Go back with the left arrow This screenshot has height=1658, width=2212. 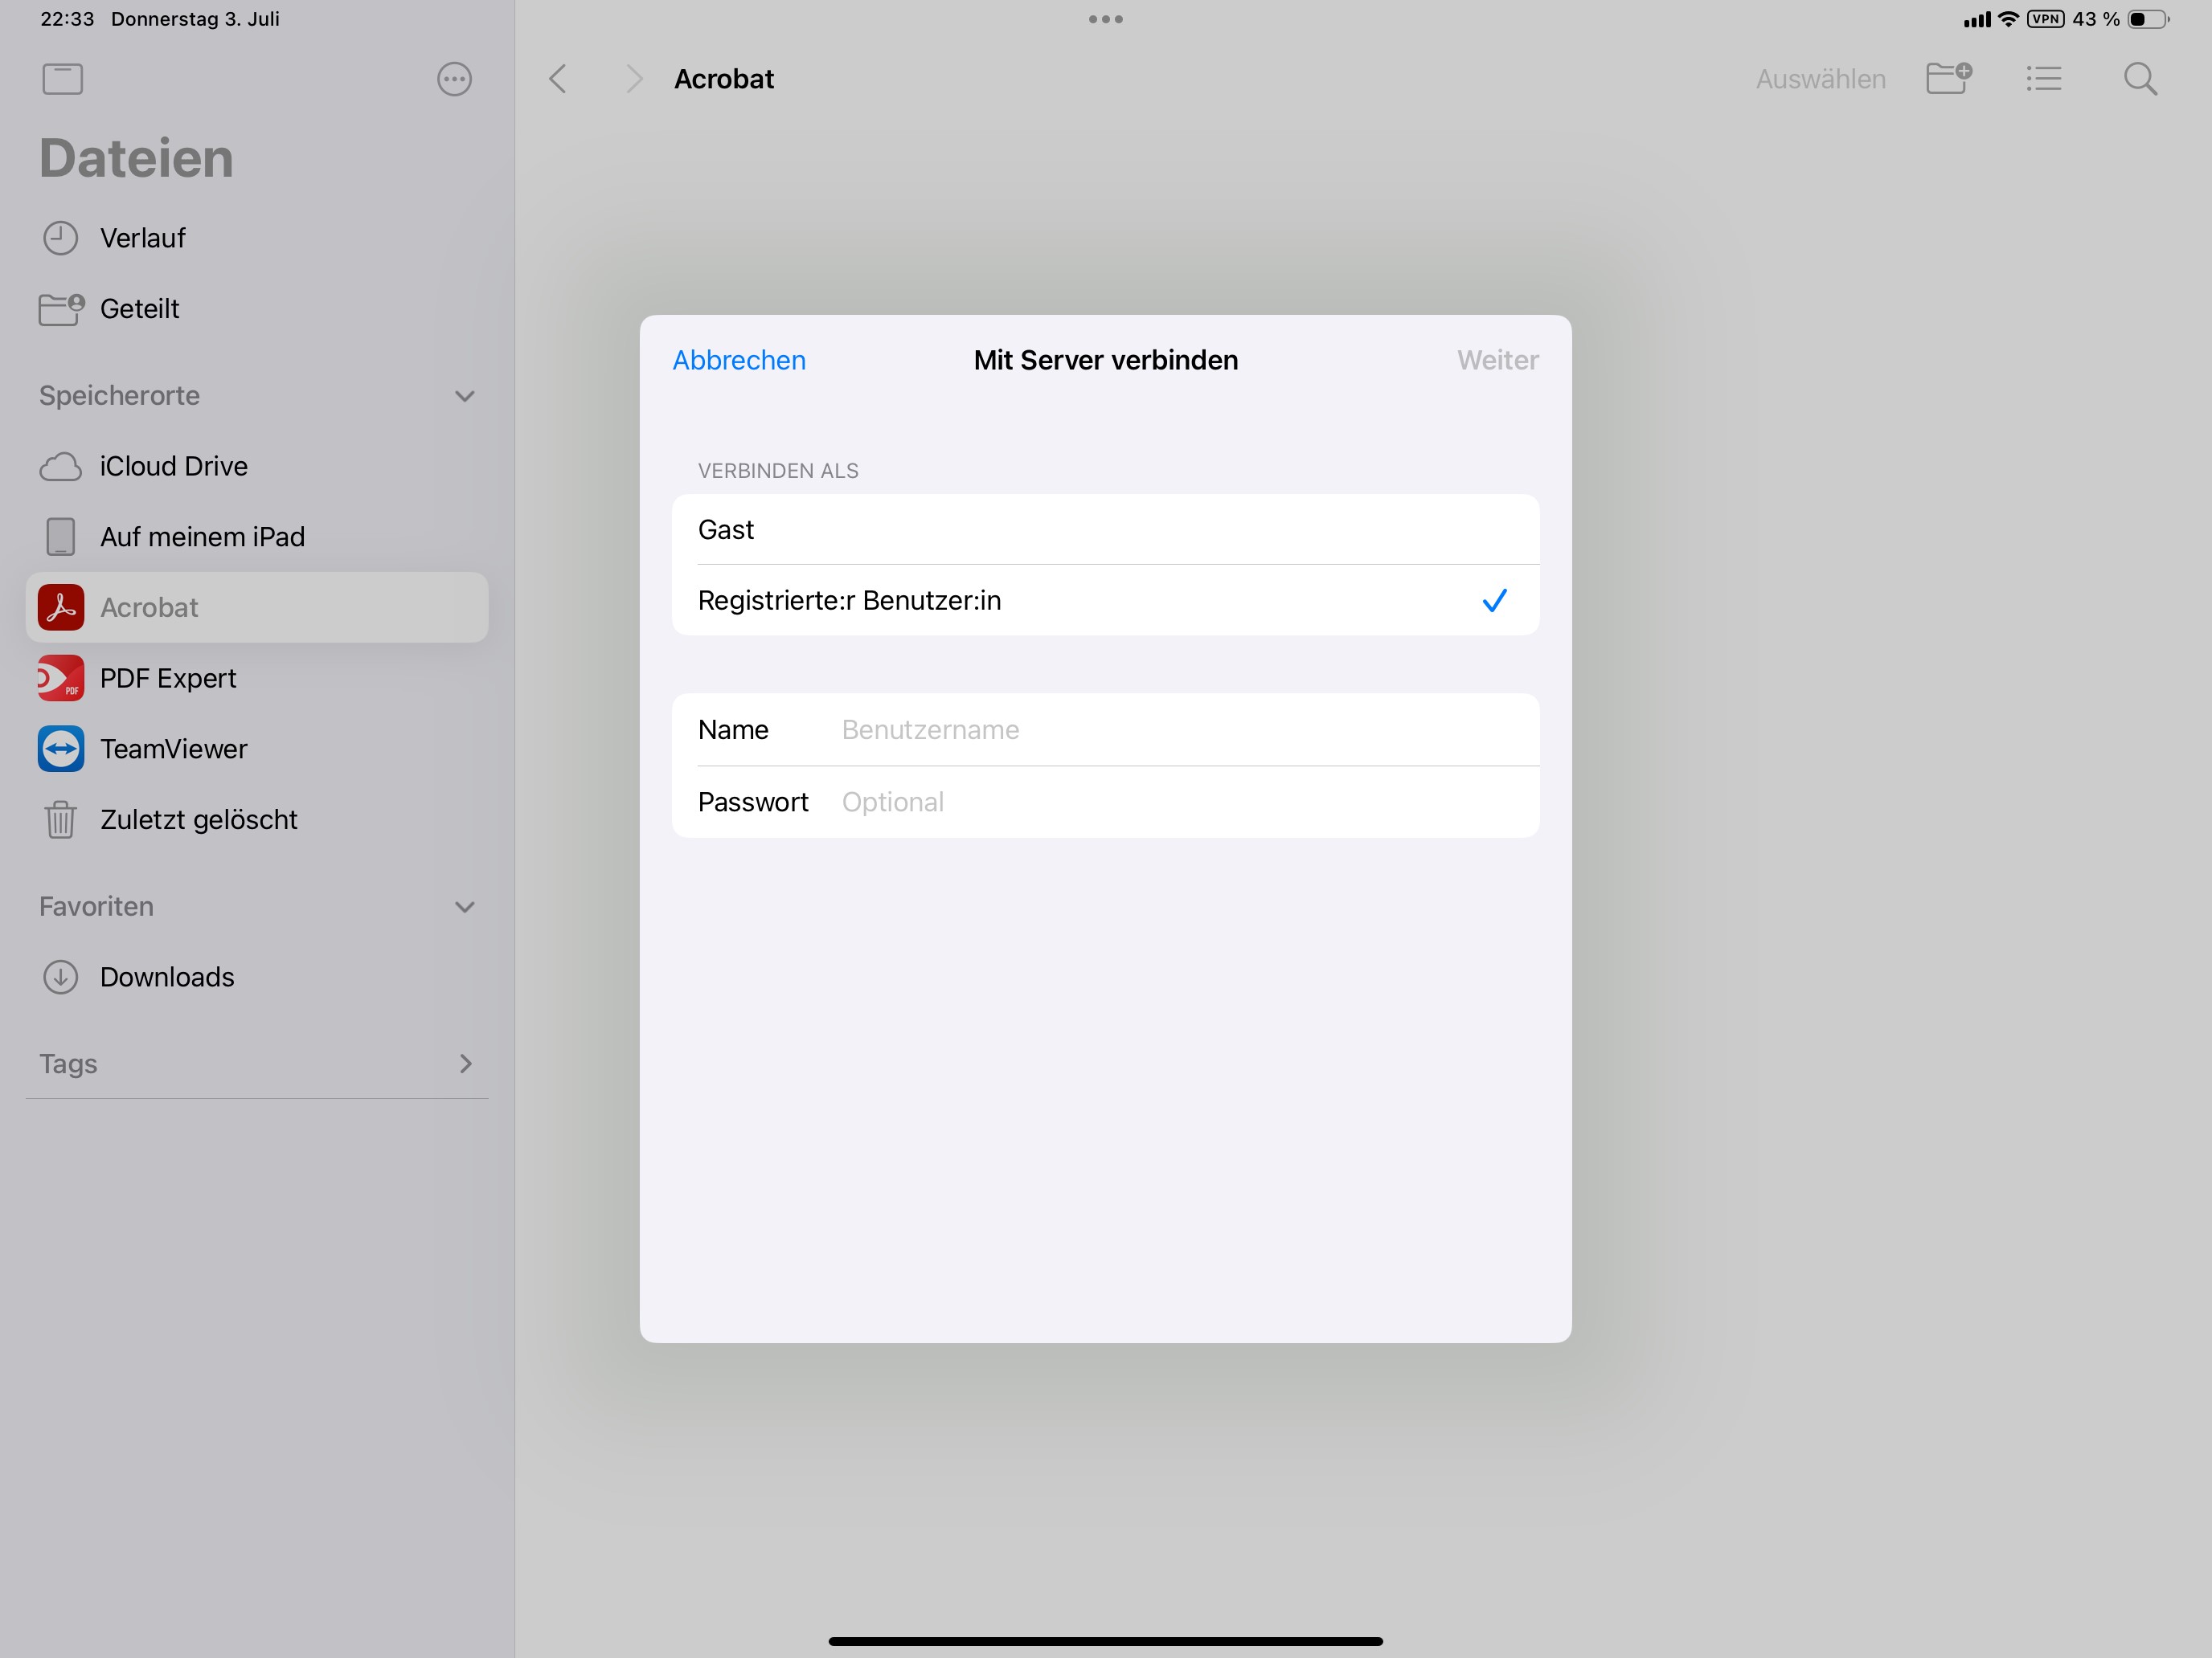558,79
